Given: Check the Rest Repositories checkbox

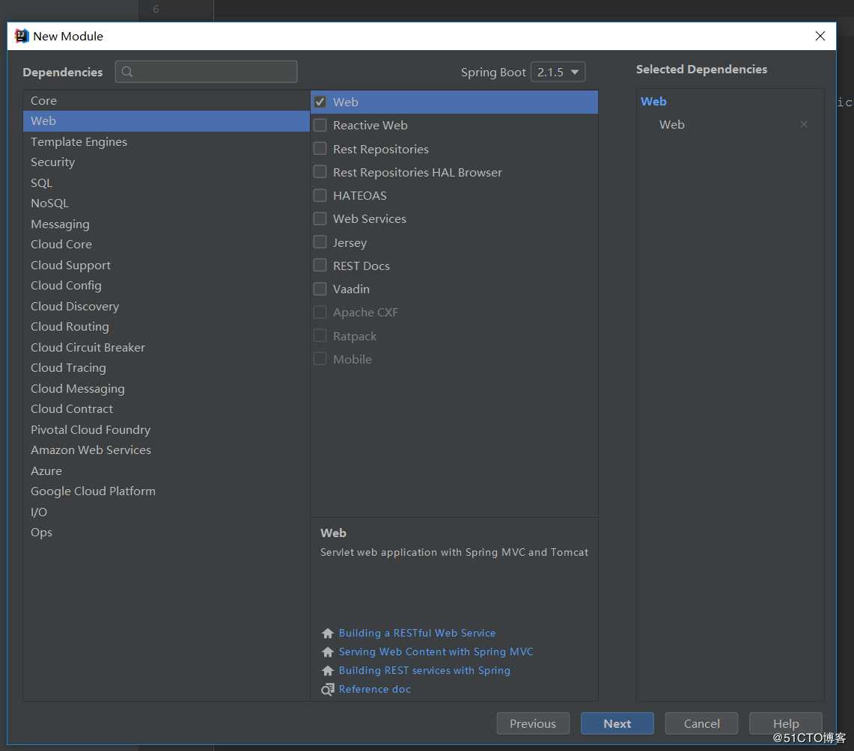Looking at the screenshot, I should (320, 149).
